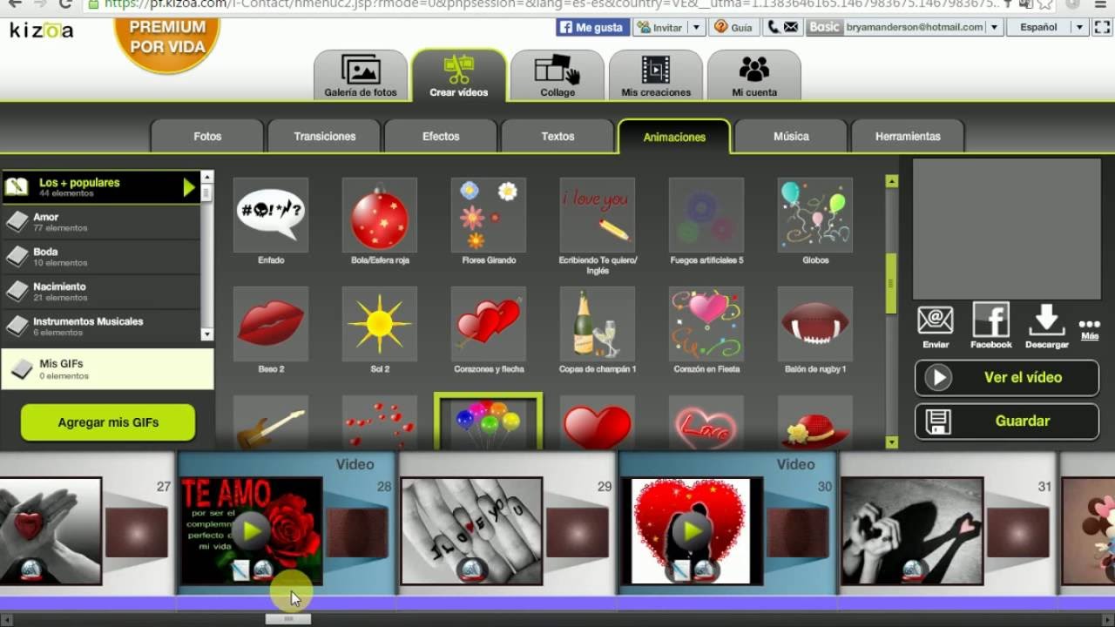The height and width of the screenshot is (627, 1115).
Task: Select the highlighted colorful balloons animation
Action: 489,423
